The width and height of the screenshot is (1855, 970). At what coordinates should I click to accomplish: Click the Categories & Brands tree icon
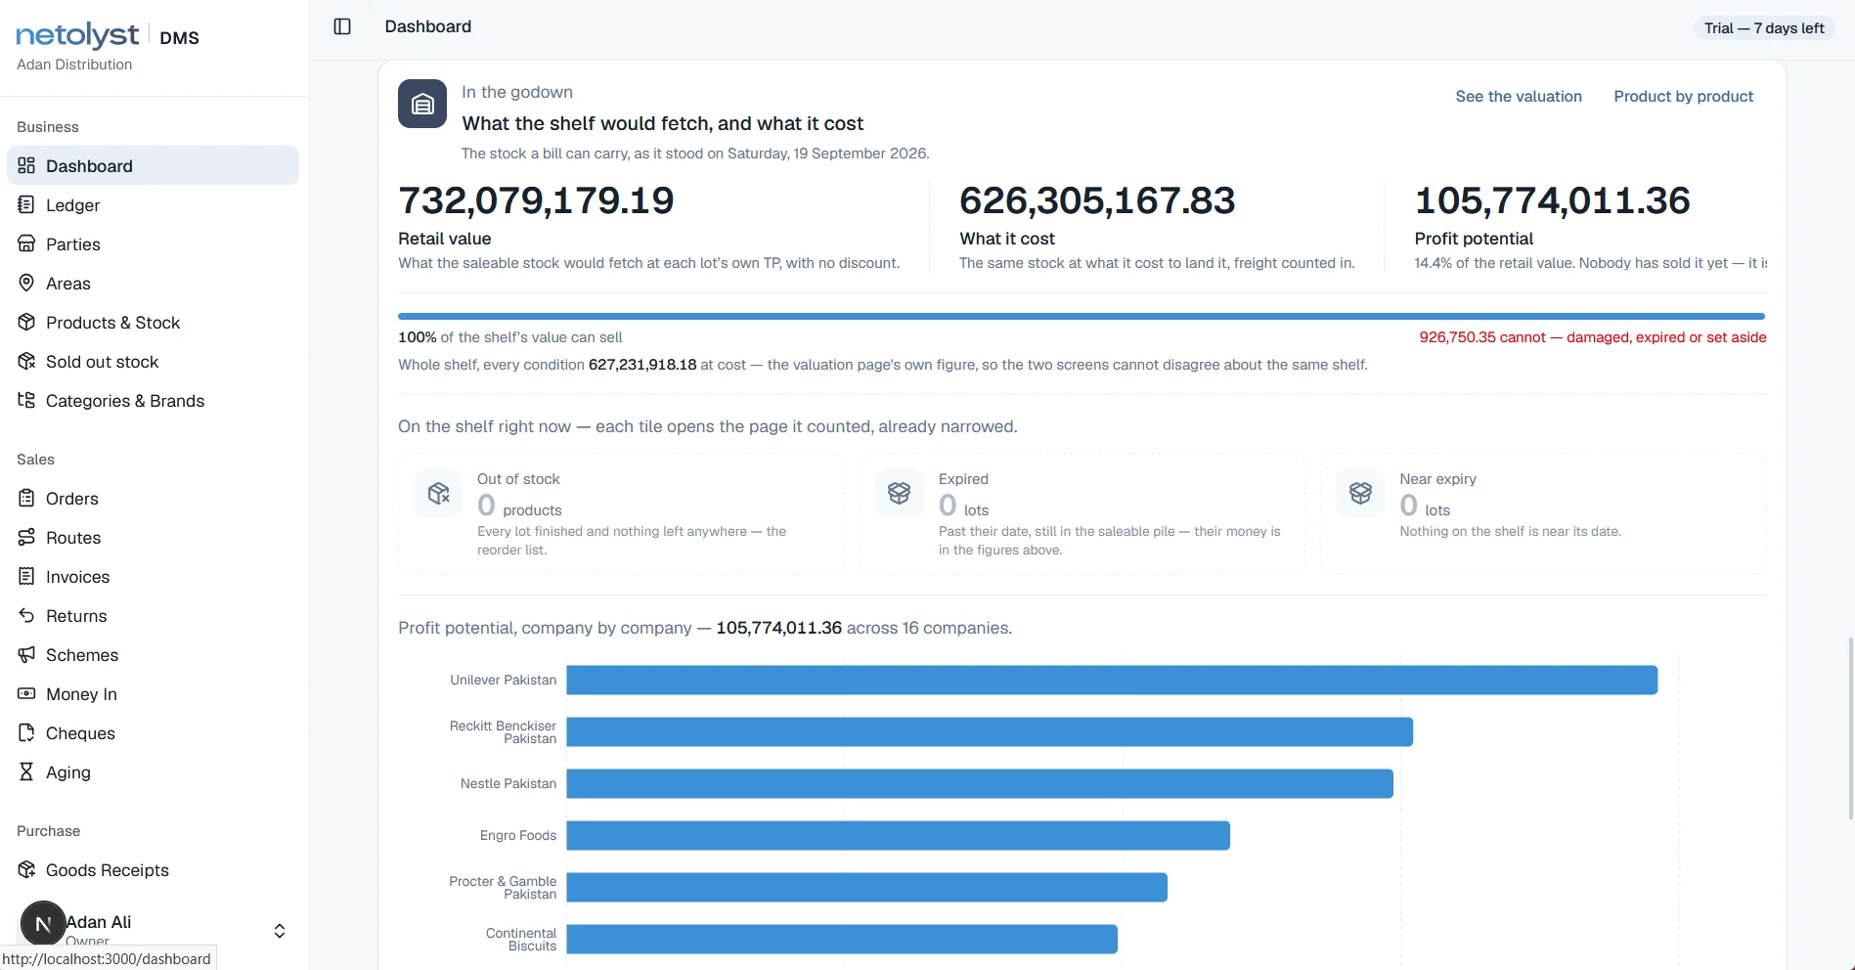pyautogui.click(x=26, y=400)
